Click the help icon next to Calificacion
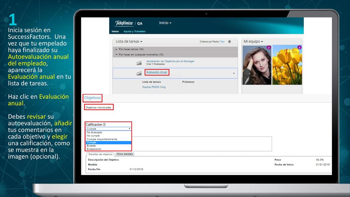Viewport: 350px width, 197px height. (x=104, y=124)
